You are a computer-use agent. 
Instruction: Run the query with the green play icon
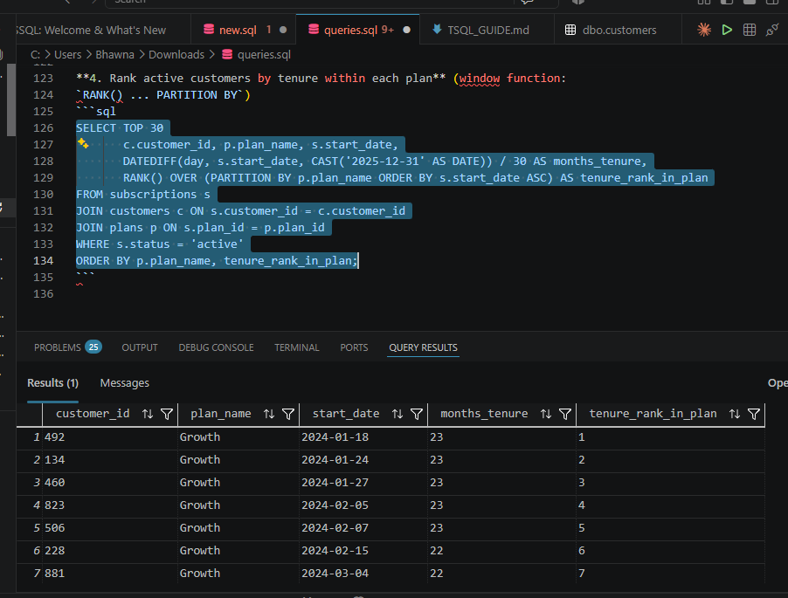[x=727, y=31]
